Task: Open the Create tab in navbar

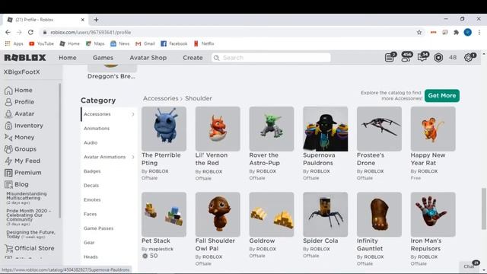Action: [193, 58]
